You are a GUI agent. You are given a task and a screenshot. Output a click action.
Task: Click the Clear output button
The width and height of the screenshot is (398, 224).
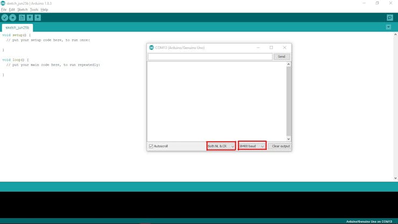(x=280, y=146)
